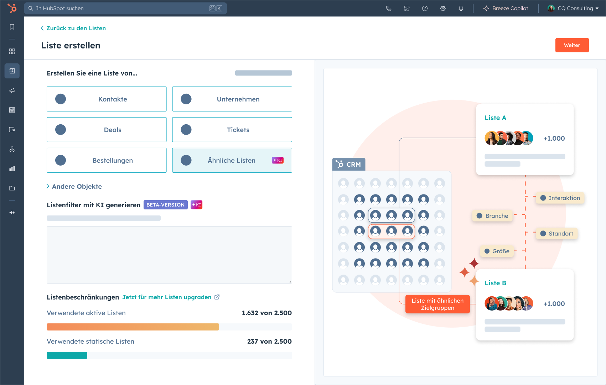
Task: Open the marketing megaphone sidebar icon
Action: coord(12,90)
